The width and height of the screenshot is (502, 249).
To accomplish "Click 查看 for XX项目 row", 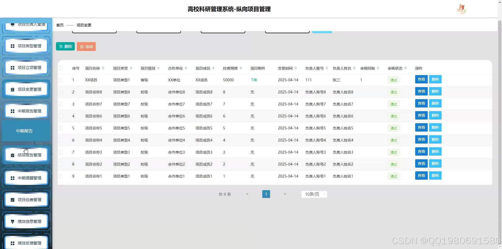I will point(421,79).
